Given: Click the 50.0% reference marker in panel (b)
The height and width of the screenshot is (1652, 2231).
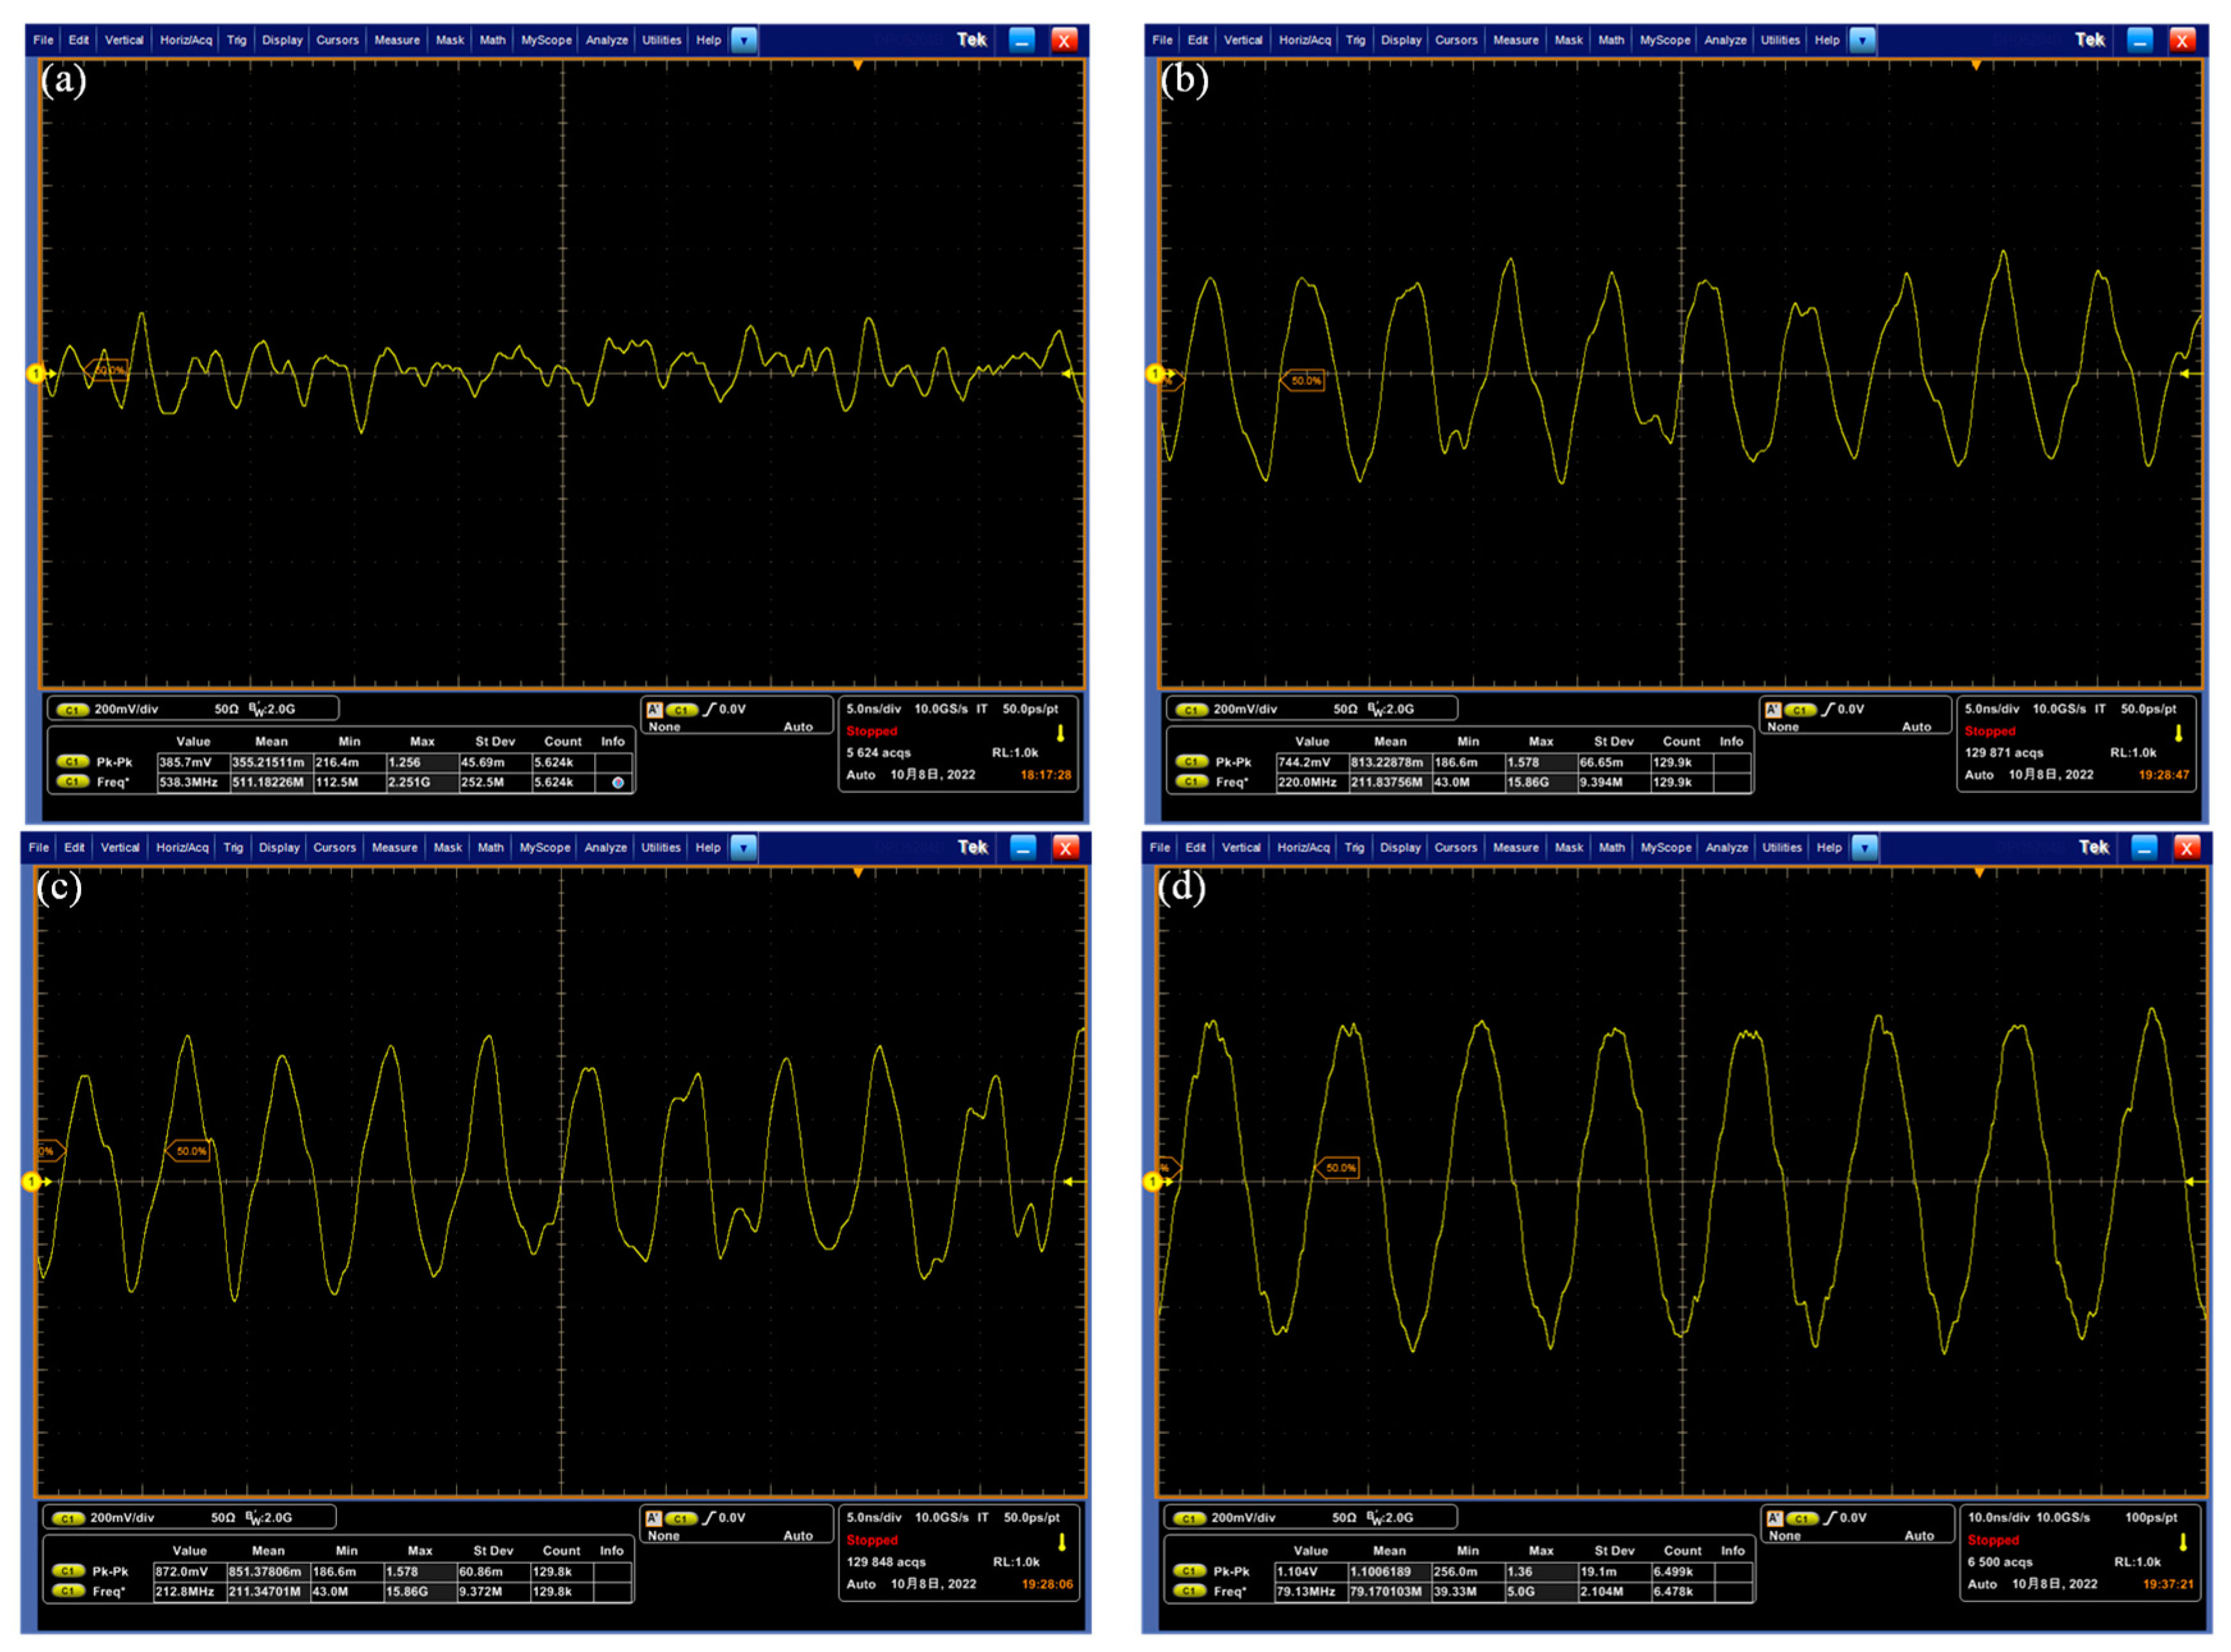Looking at the screenshot, I should coord(1303,381).
